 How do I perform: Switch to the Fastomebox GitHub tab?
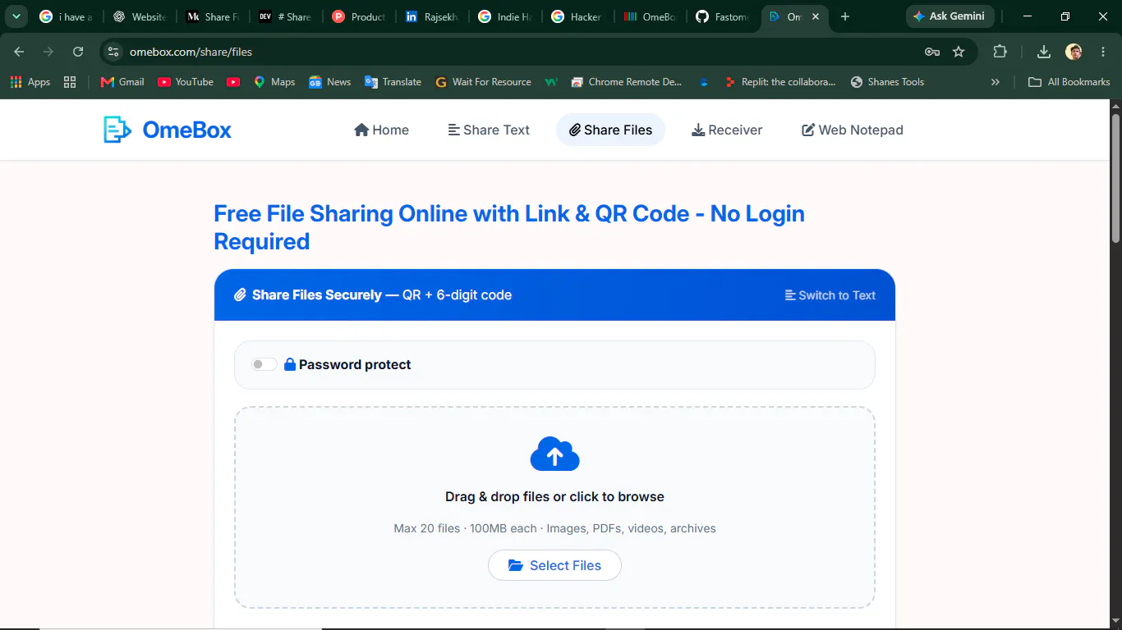coord(723,16)
